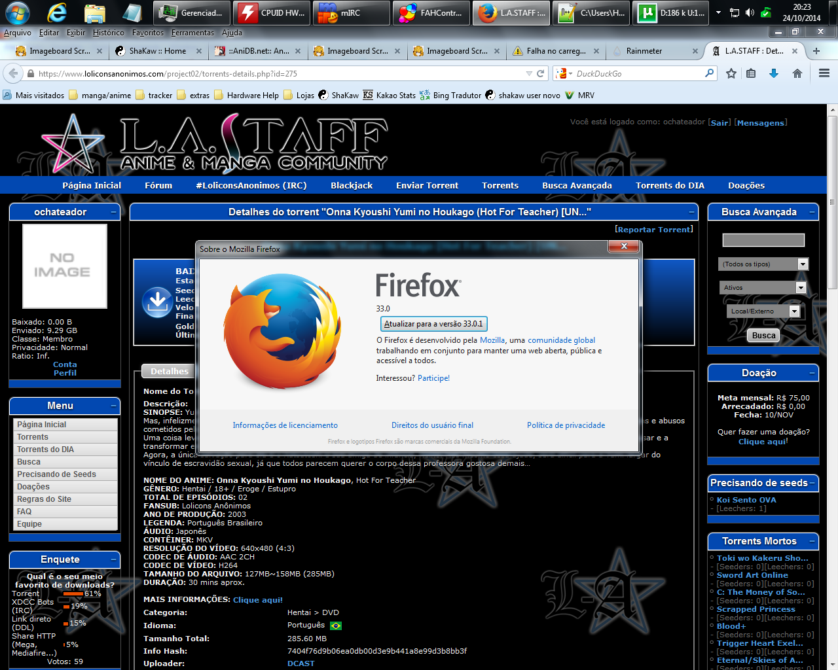The height and width of the screenshot is (670, 838).
Task: Open the Arquivo menu
Action: tap(18, 33)
